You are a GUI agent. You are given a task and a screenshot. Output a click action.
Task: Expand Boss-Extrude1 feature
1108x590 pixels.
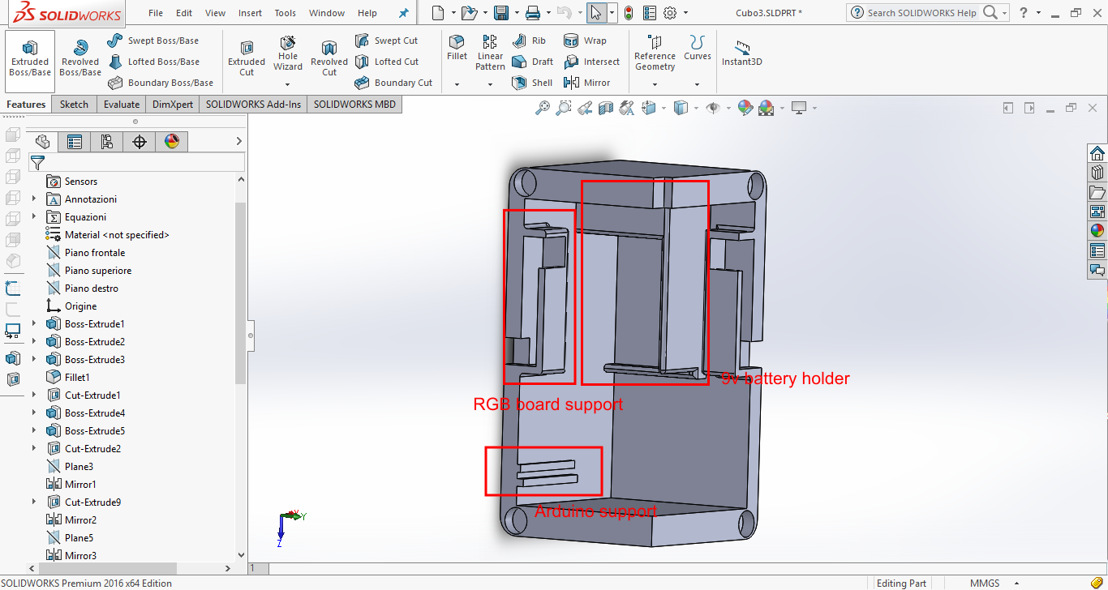[34, 323]
